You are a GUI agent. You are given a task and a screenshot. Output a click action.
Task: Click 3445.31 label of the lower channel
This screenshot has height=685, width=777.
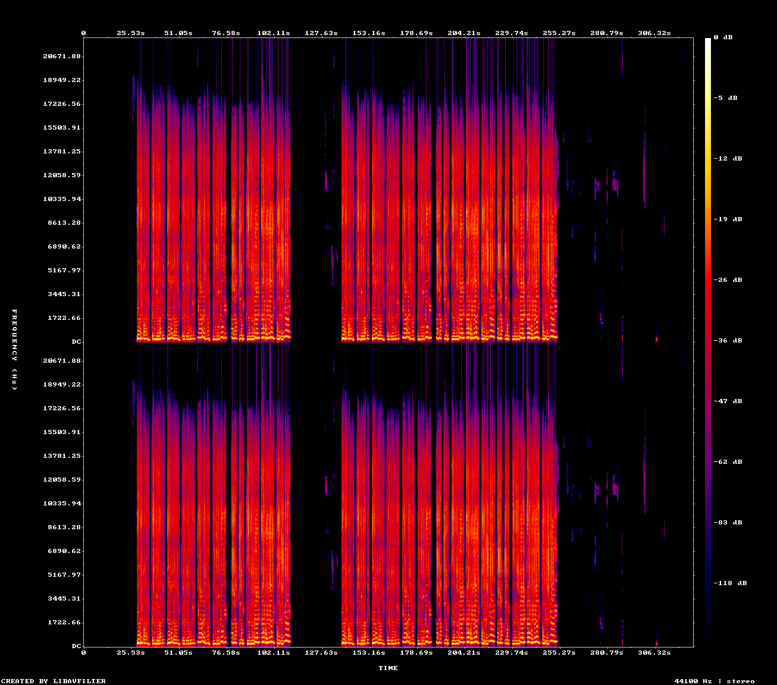pos(64,599)
